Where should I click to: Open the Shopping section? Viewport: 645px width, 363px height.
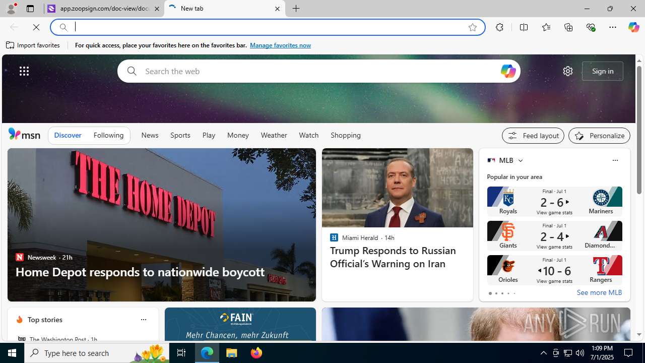(346, 135)
